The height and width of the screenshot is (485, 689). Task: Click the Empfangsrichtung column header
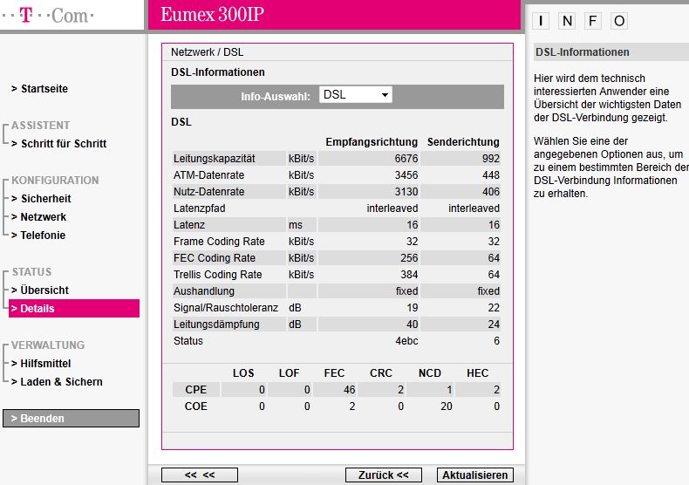pos(372,142)
